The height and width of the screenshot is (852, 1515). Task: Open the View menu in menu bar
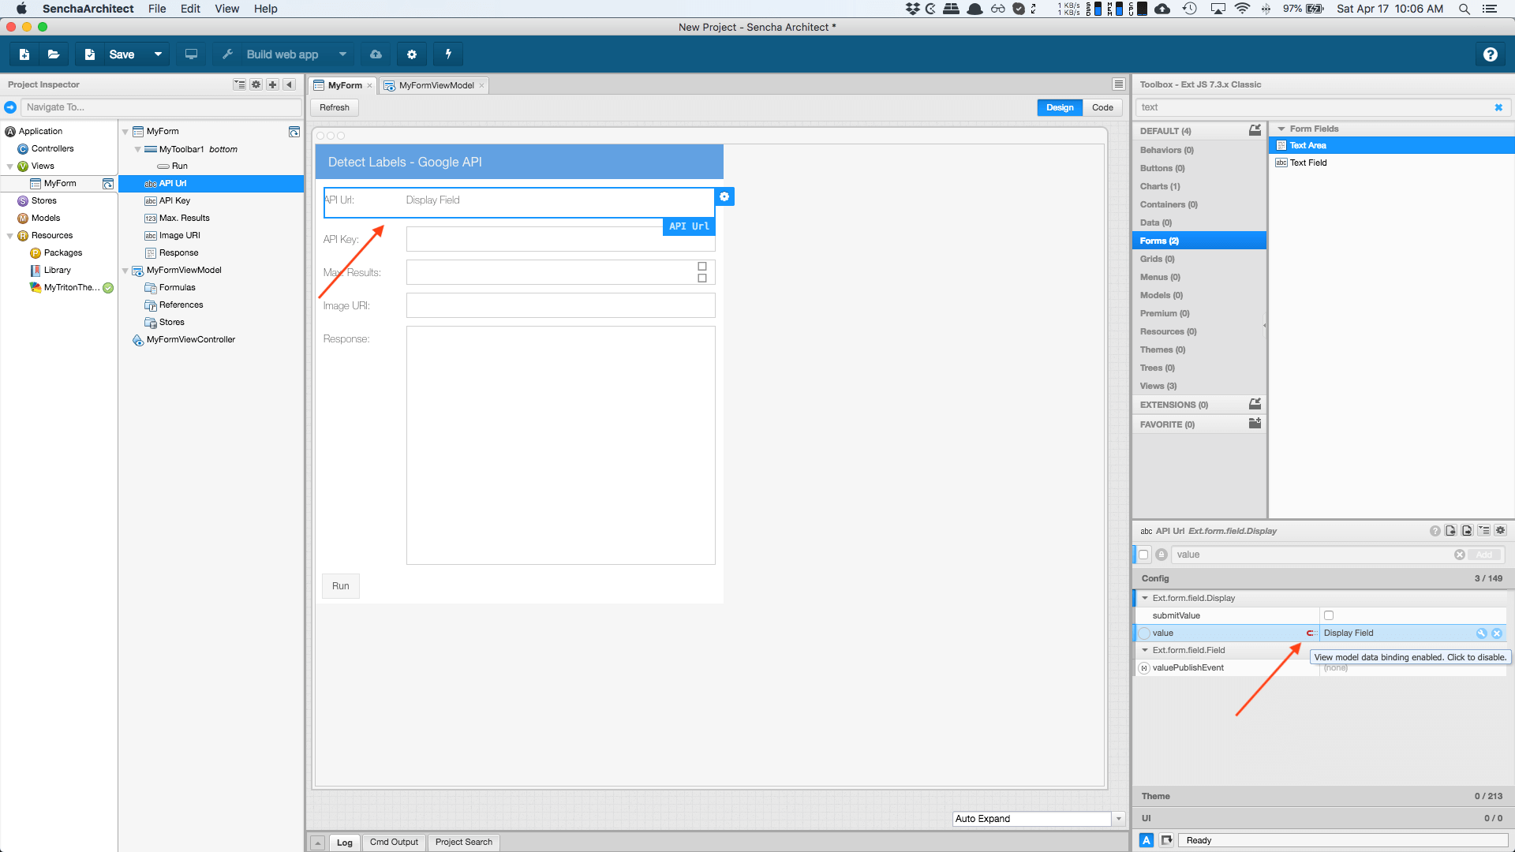click(226, 9)
